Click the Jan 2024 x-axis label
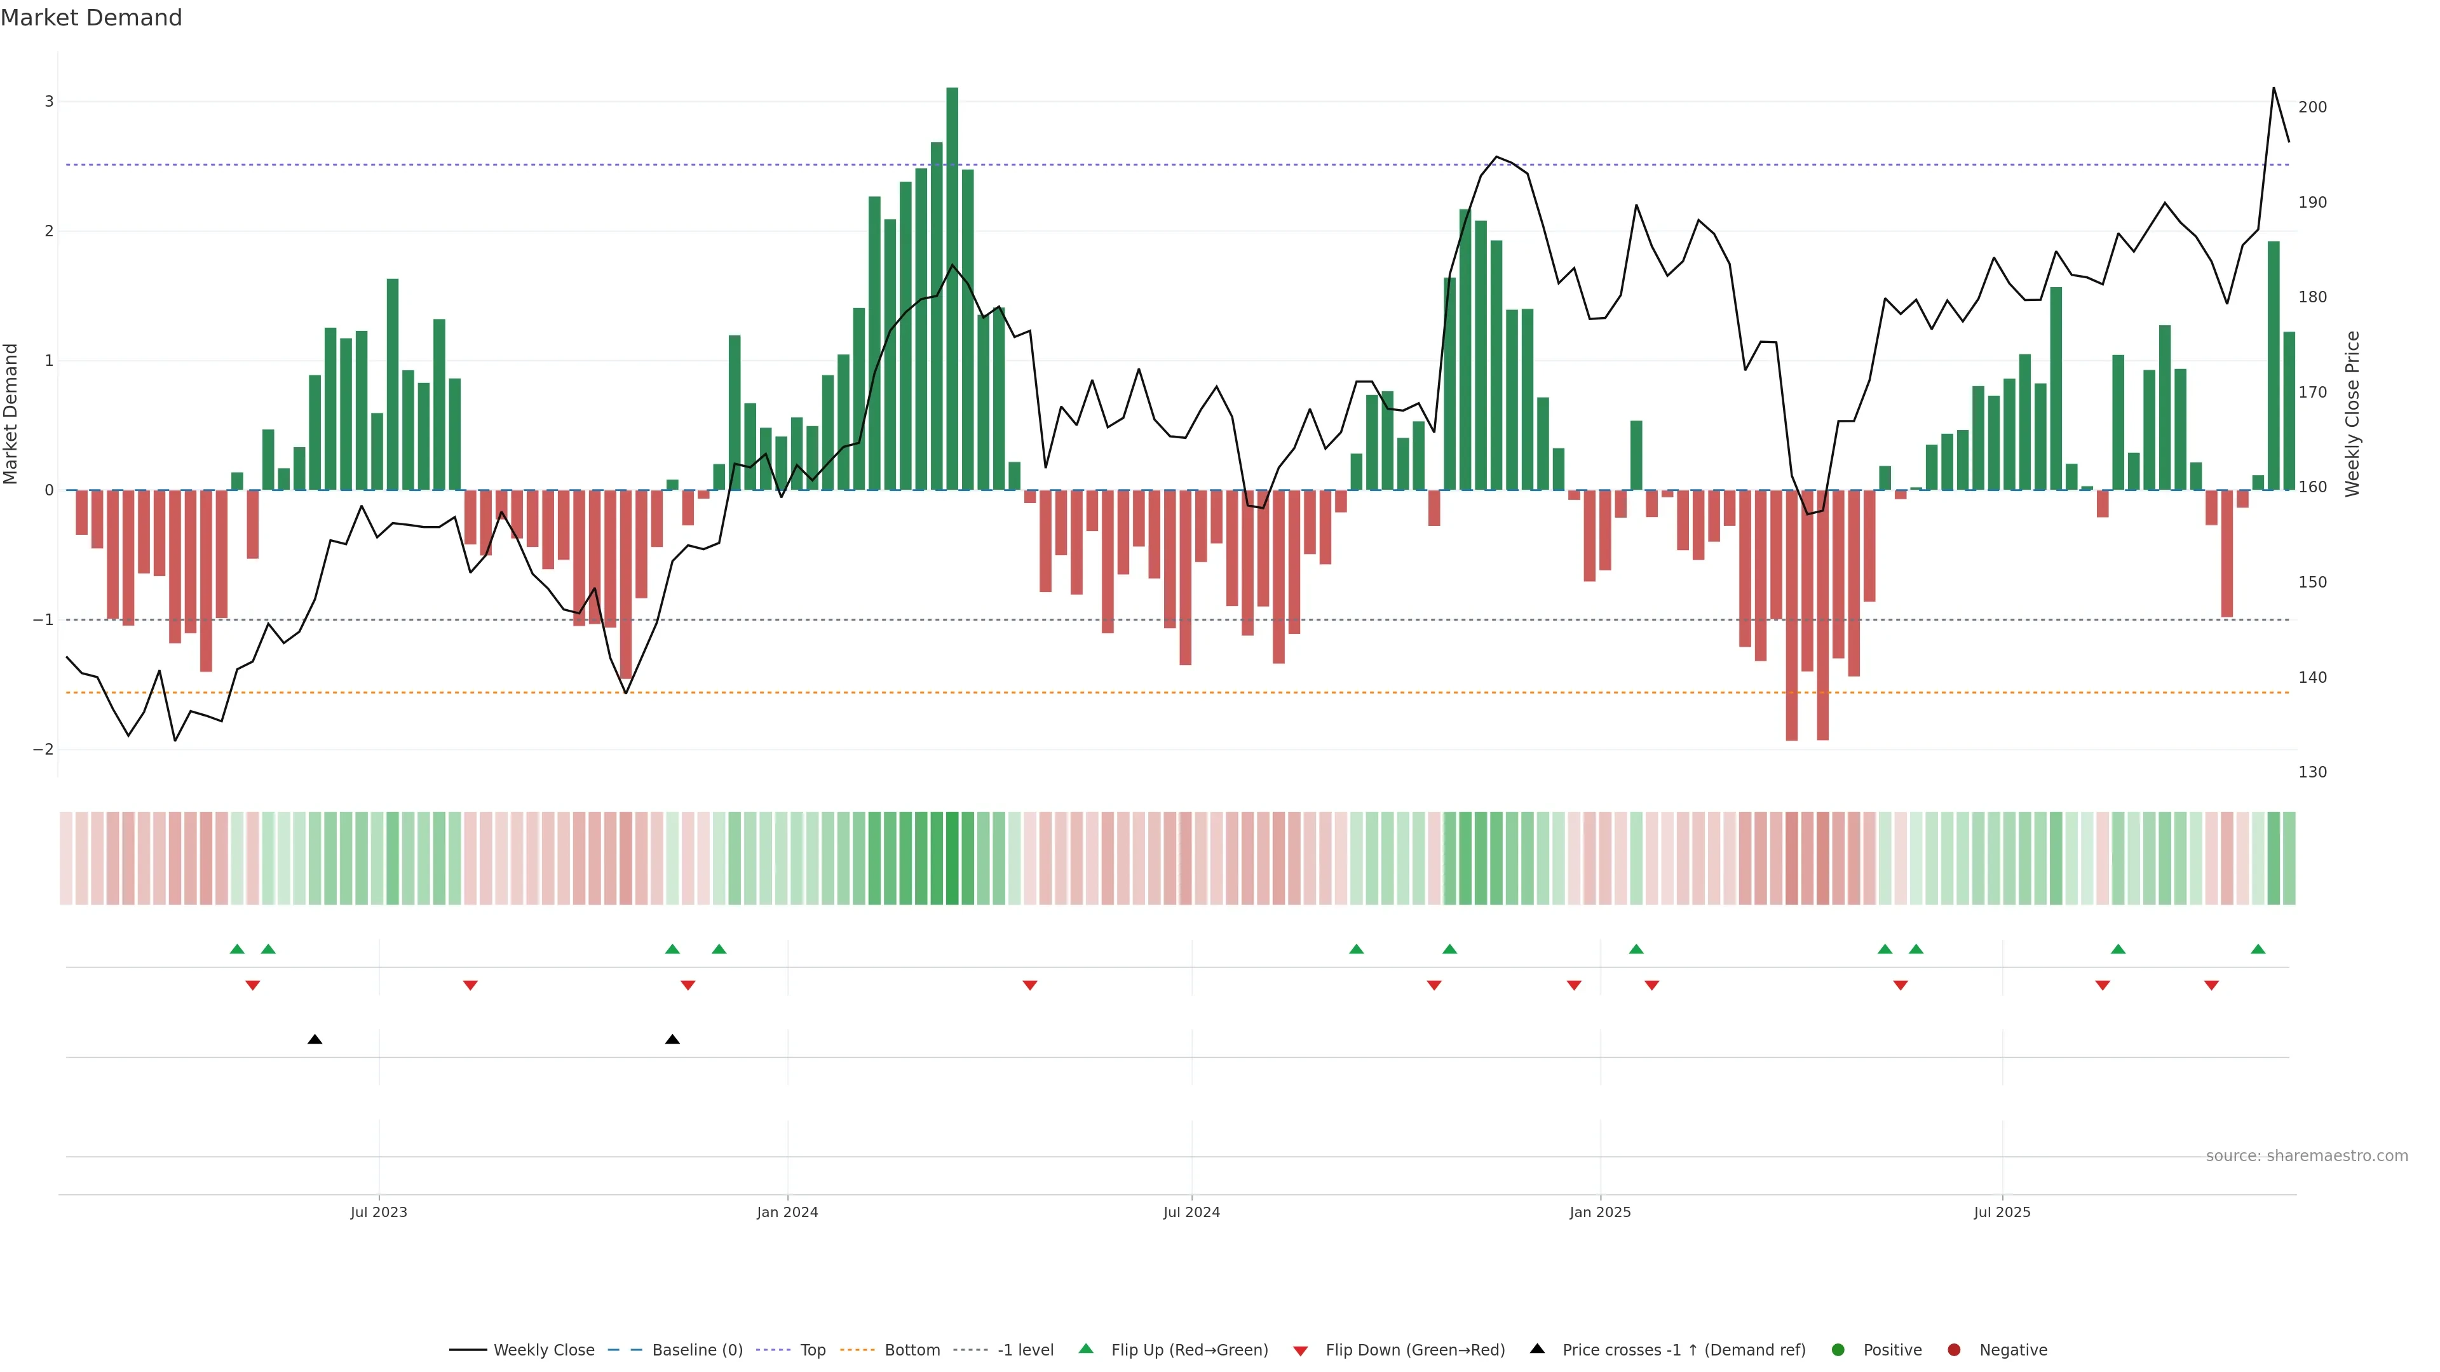This screenshot has height=1372, width=2440. coord(787,1212)
